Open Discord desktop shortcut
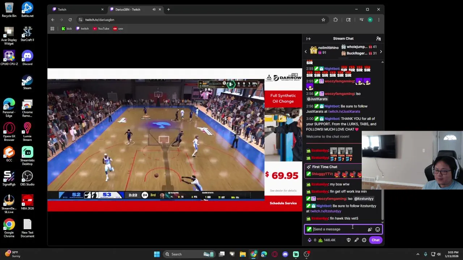This screenshot has width=463, height=260. (27, 58)
